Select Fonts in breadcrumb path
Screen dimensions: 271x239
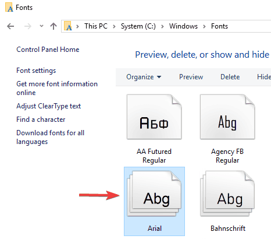219,26
